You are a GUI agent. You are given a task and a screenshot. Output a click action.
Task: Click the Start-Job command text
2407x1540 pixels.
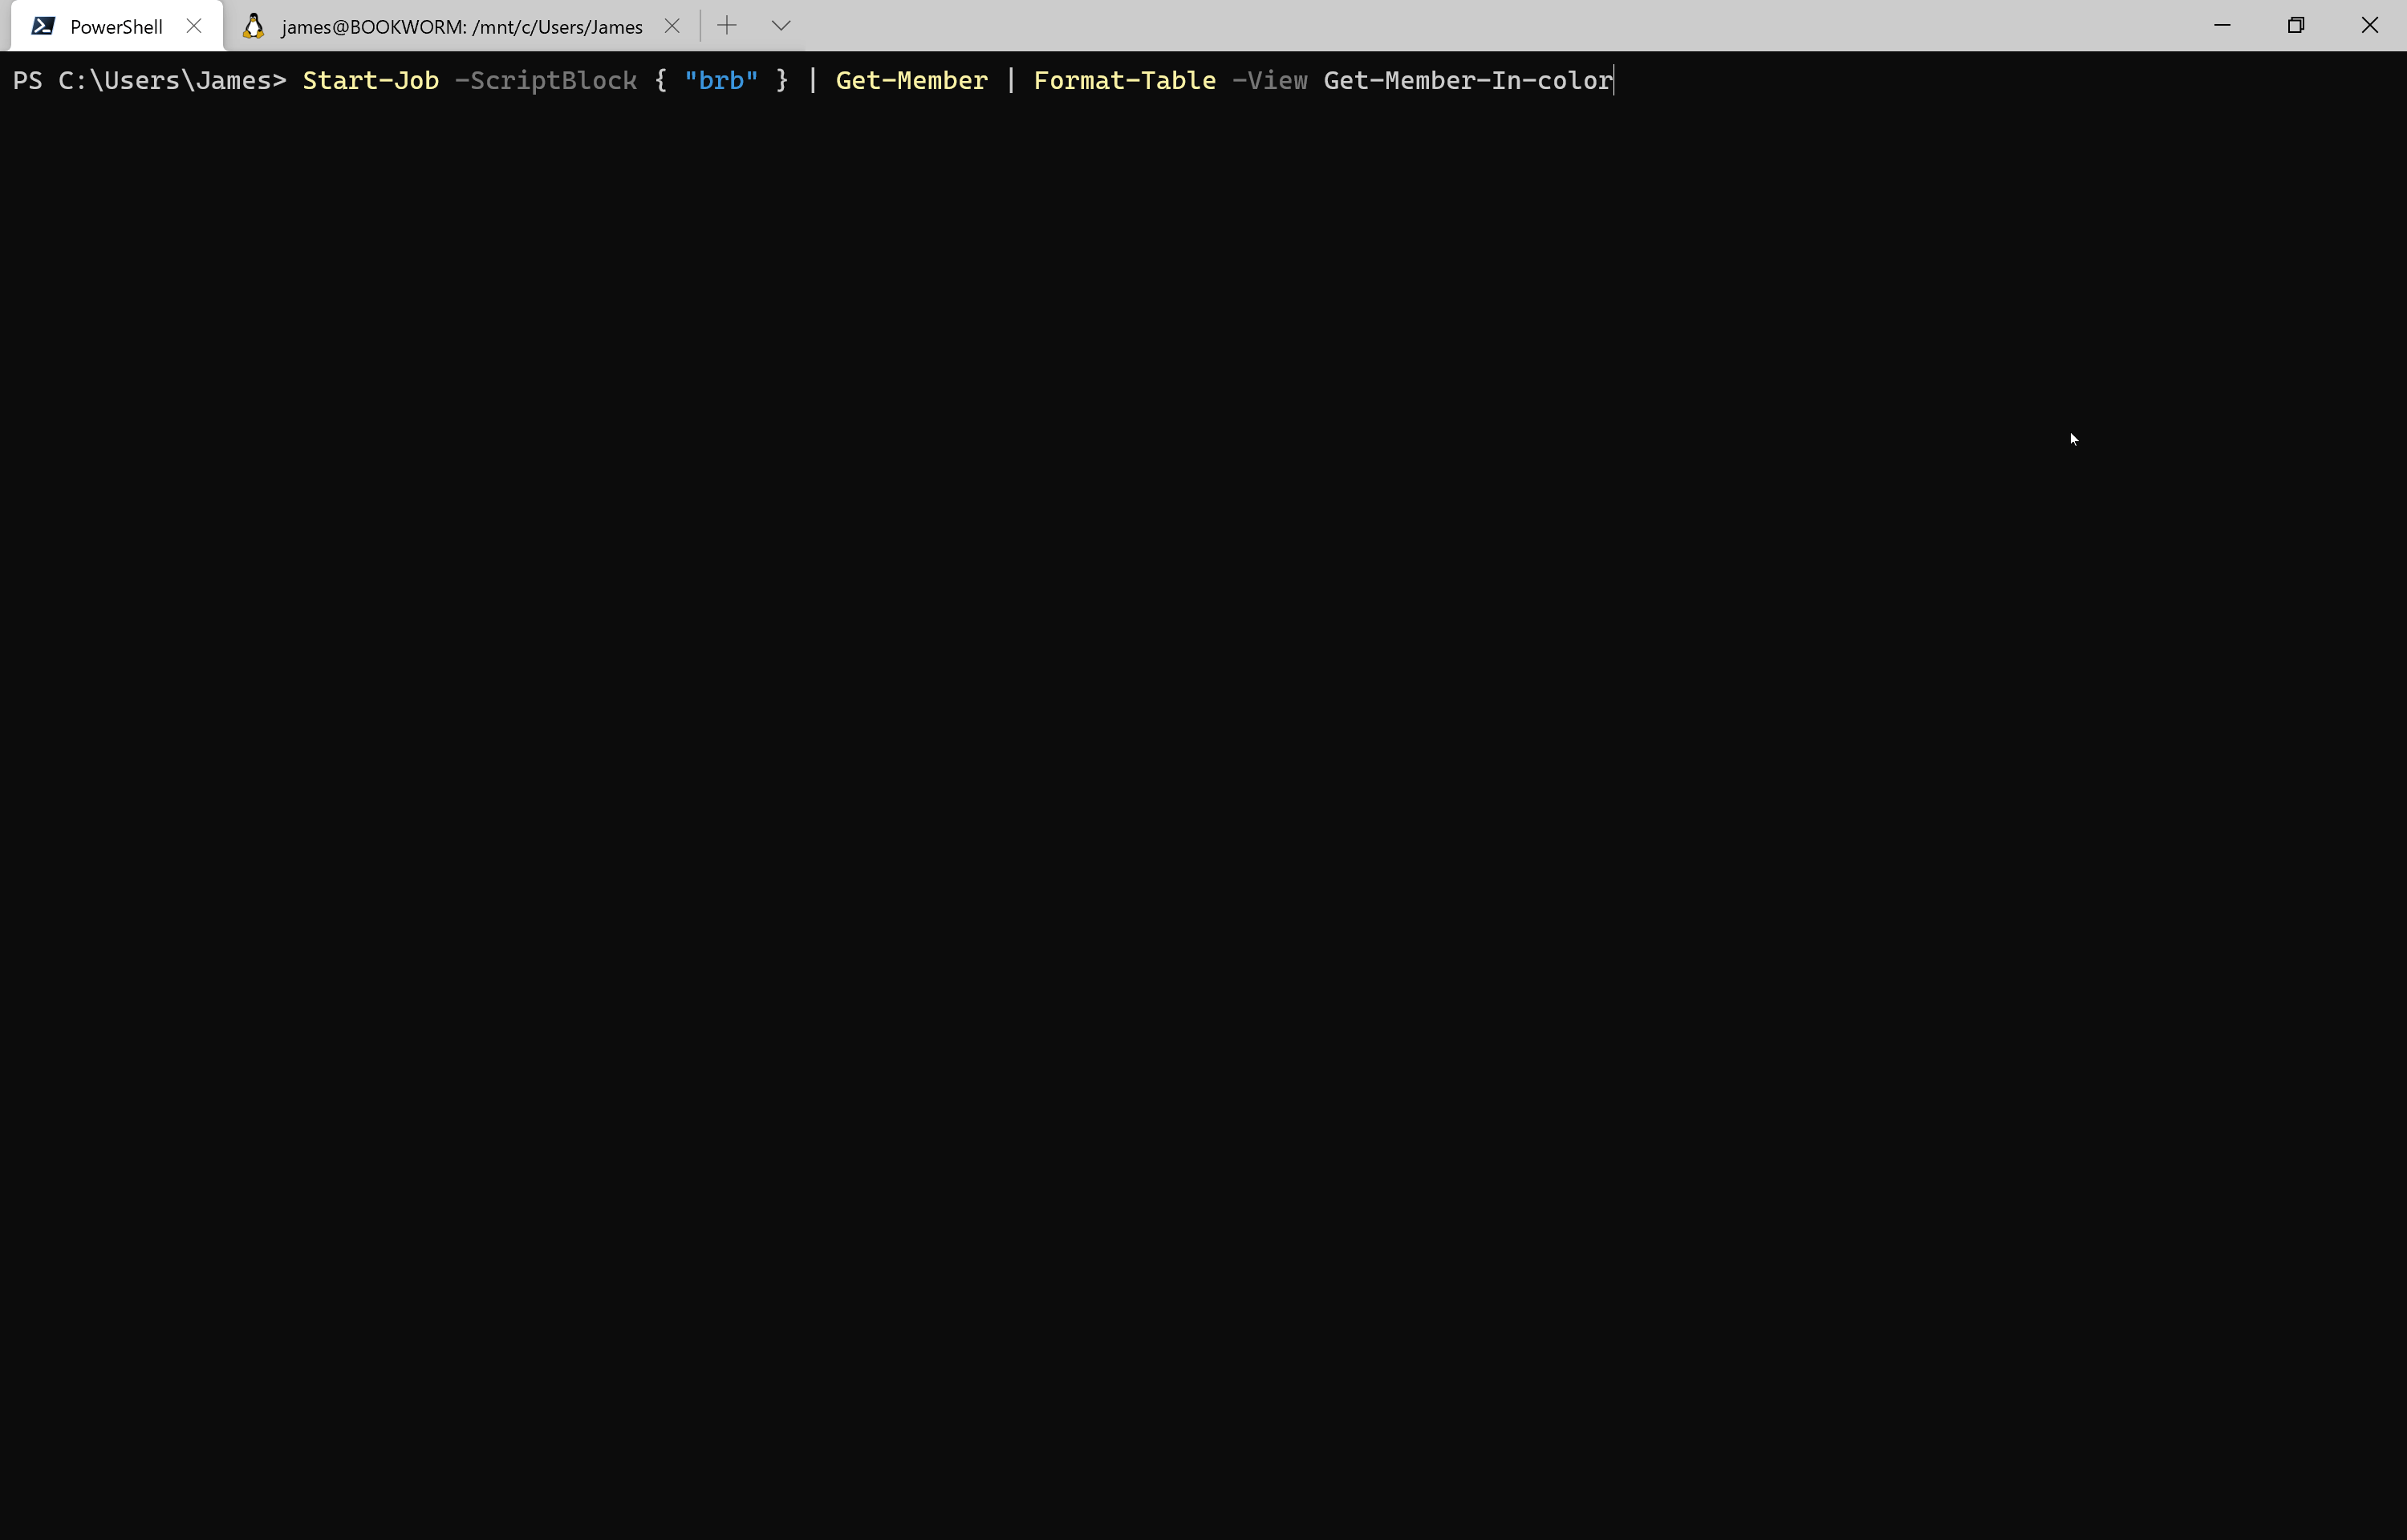point(370,80)
